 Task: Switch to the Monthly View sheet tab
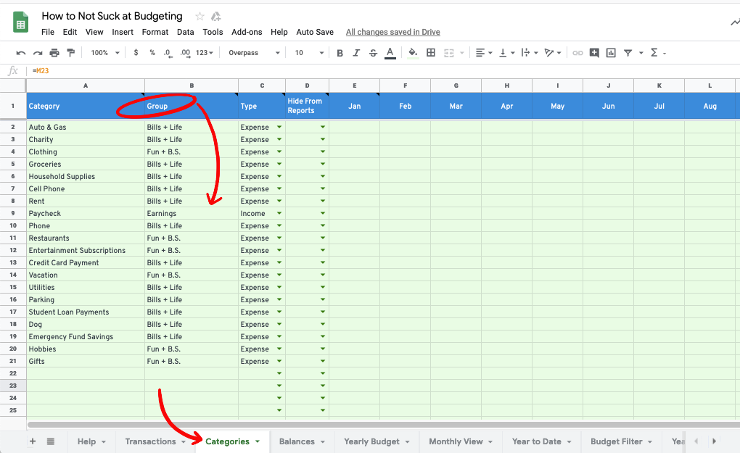[456, 441]
